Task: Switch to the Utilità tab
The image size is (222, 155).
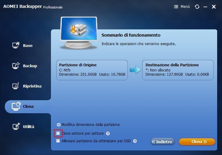Action: (29, 127)
